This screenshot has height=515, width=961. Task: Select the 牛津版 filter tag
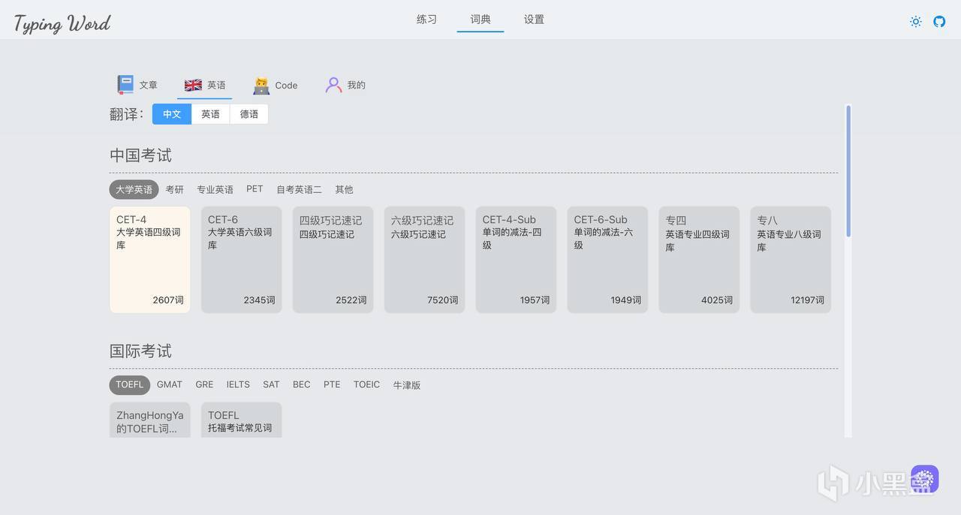pos(407,384)
